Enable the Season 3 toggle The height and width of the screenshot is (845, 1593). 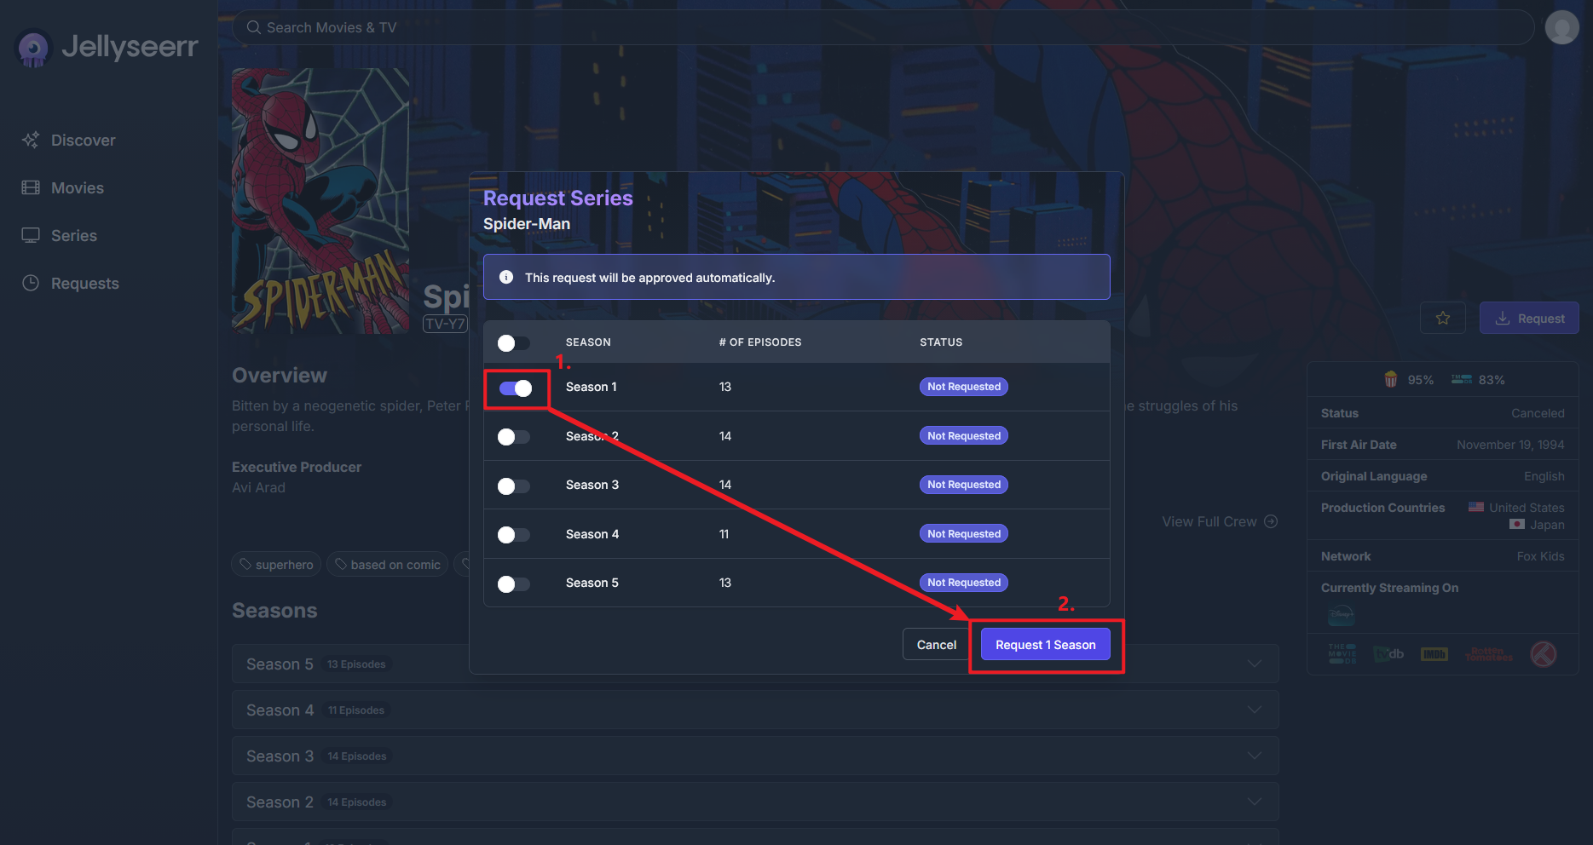[x=514, y=486]
